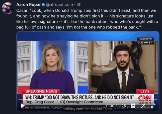Screen dimensions: 162x114
Task: Click the @atrupar.com handle
Action: (59, 5)
